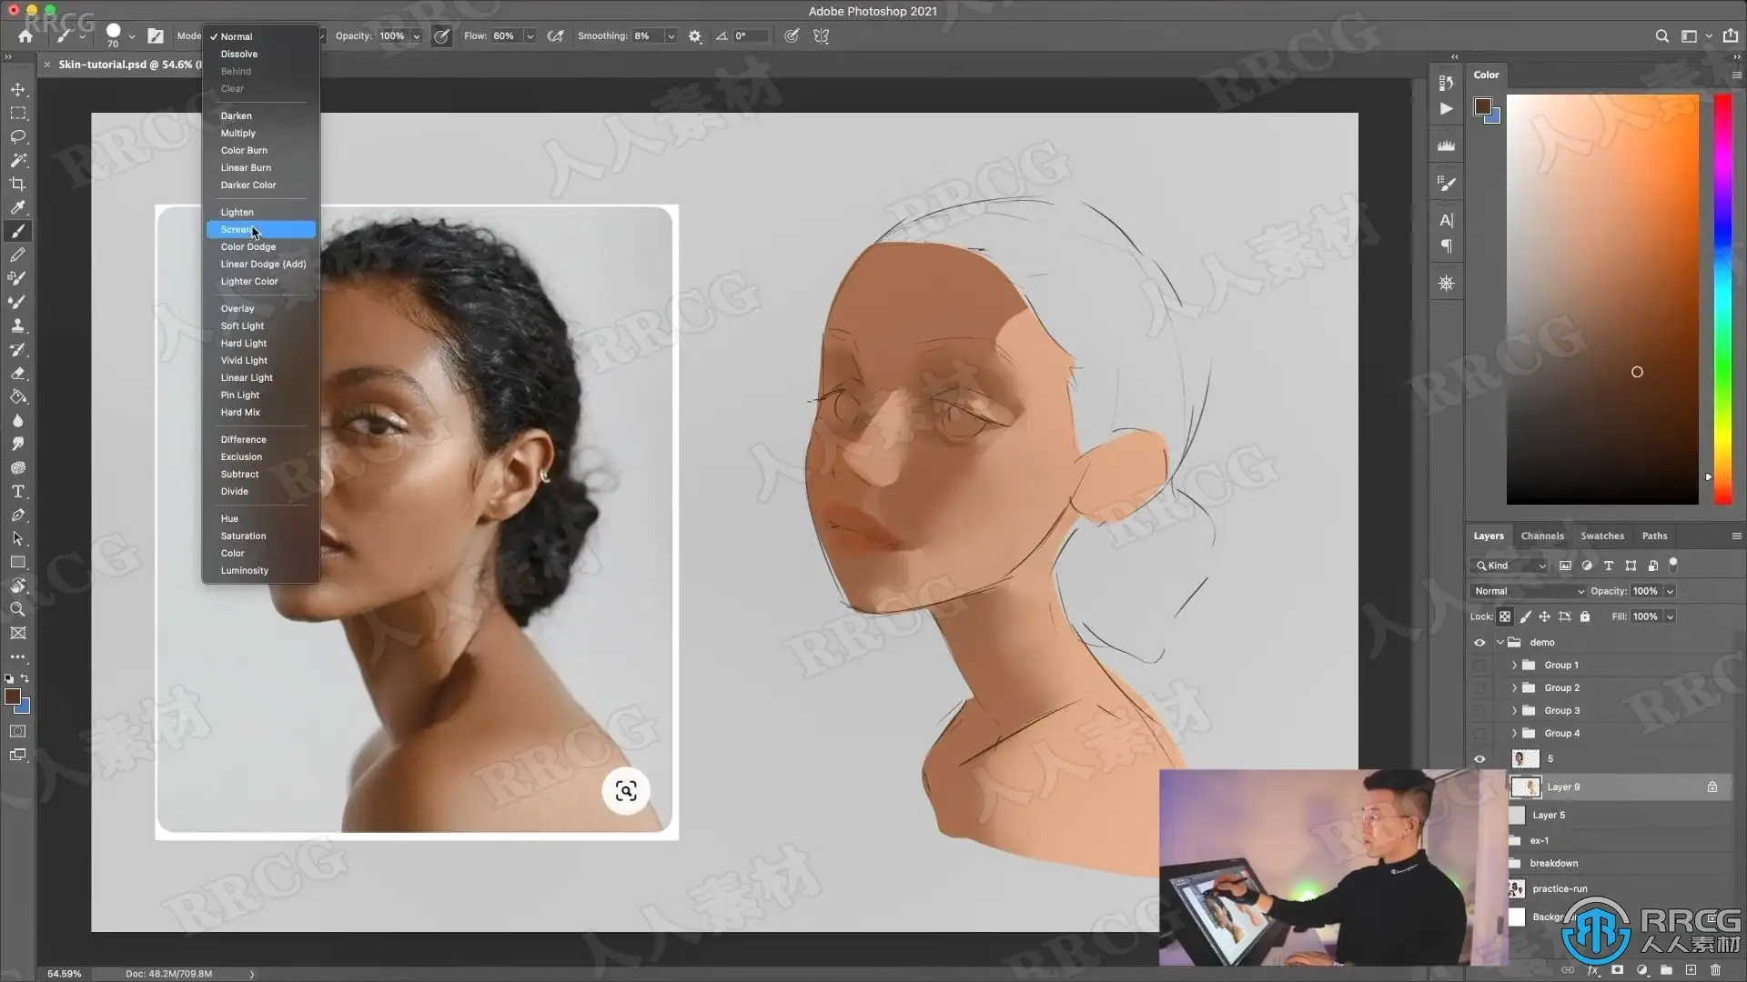This screenshot has height=982, width=1747.
Task: Select the Crop tool
Action: click(18, 184)
